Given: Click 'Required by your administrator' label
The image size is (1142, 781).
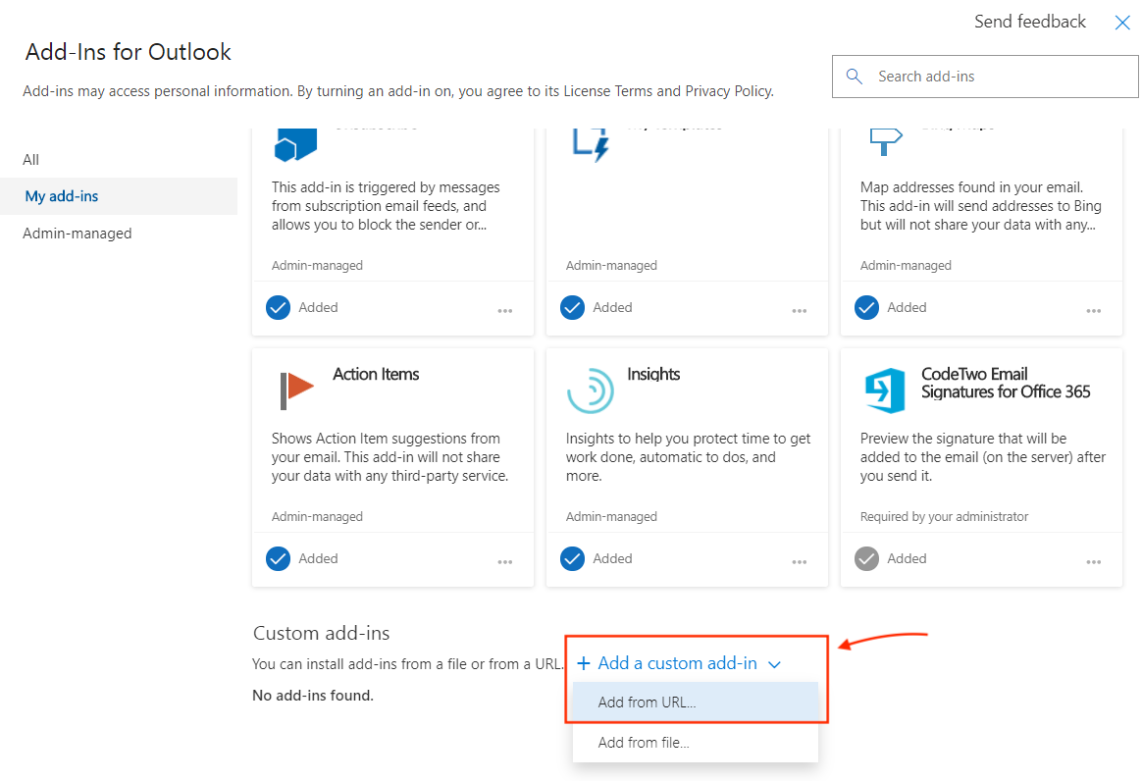Looking at the screenshot, I should pos(944,516).
